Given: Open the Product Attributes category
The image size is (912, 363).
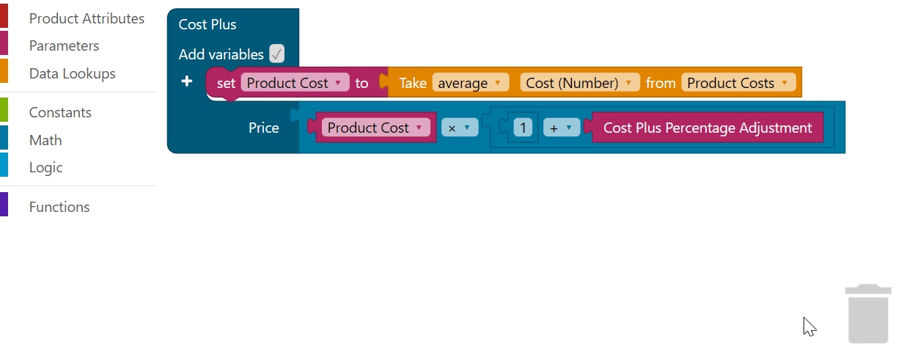Looking at the screenshot, I should pyautogui.click(x=87, y=18).
